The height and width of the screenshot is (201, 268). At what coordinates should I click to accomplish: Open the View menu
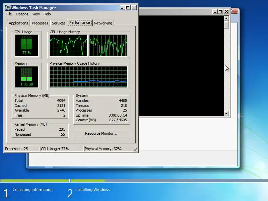36,14
